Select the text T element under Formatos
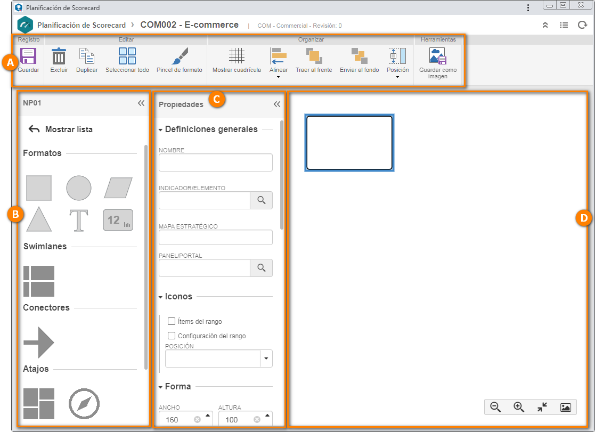The width and height of the screenshot is (595, 432). point(79,220)
